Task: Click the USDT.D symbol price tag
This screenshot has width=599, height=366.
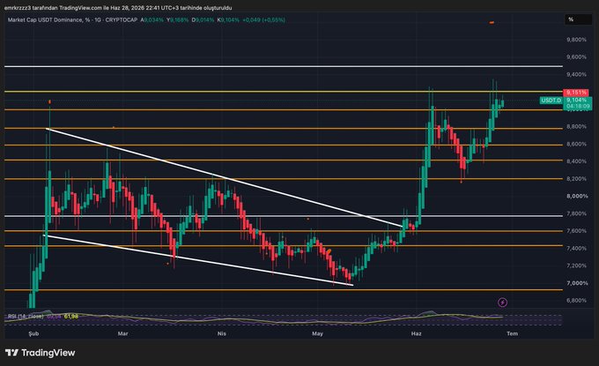Action: [x=551, y=101]
